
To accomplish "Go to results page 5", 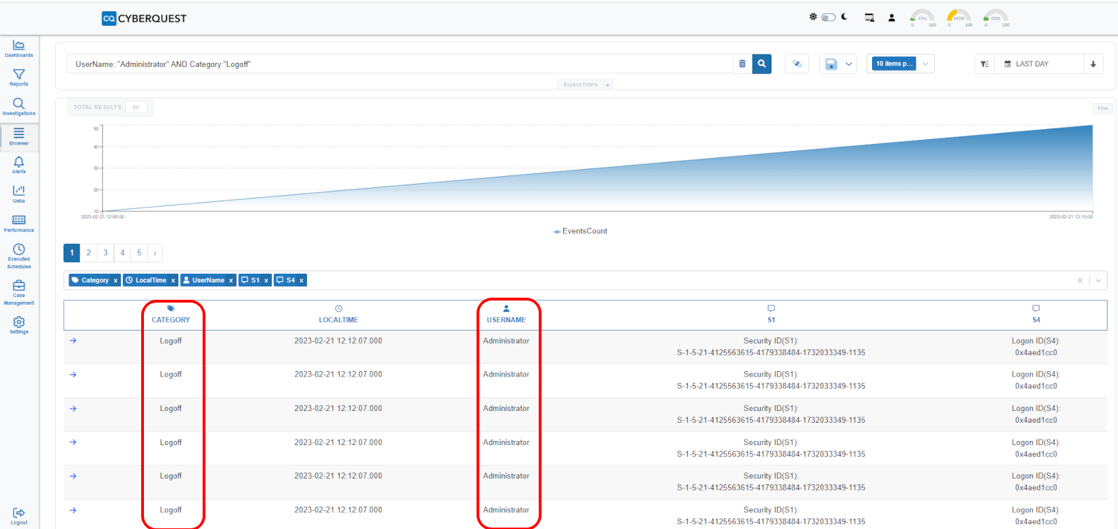I will 139,253.
